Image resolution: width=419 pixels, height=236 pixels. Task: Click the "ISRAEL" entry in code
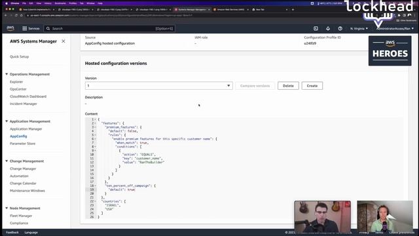111,205
